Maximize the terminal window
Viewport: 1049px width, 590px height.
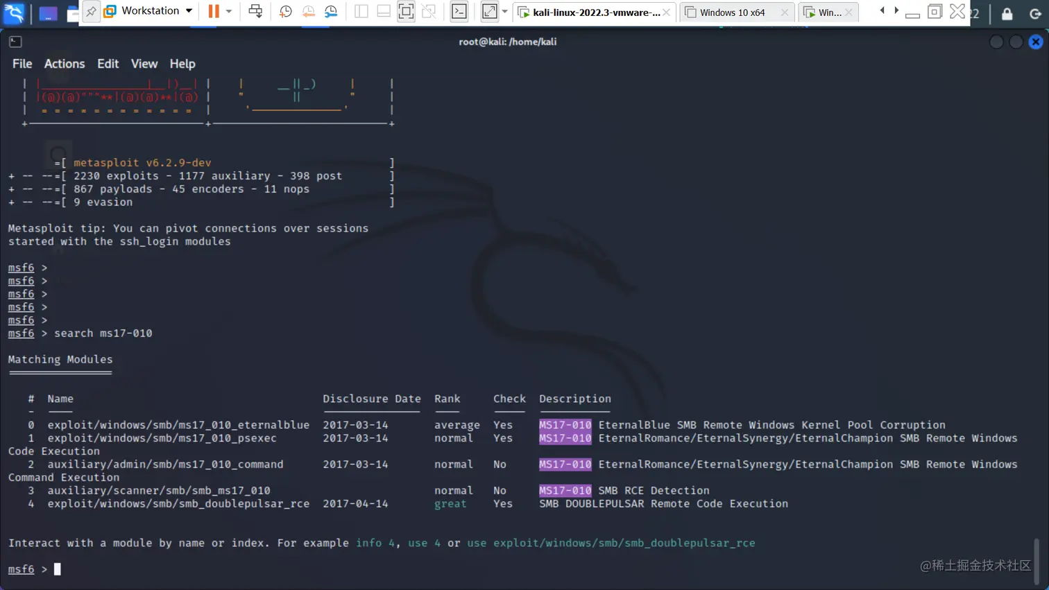[x=1016, y=42]
